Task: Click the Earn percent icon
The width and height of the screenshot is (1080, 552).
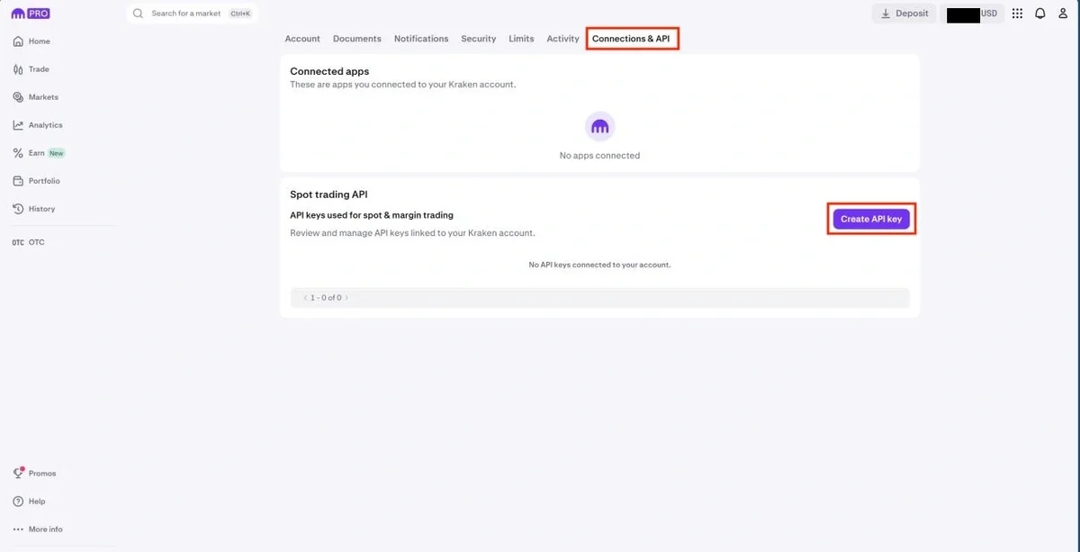Action: (x=18, y=153)
